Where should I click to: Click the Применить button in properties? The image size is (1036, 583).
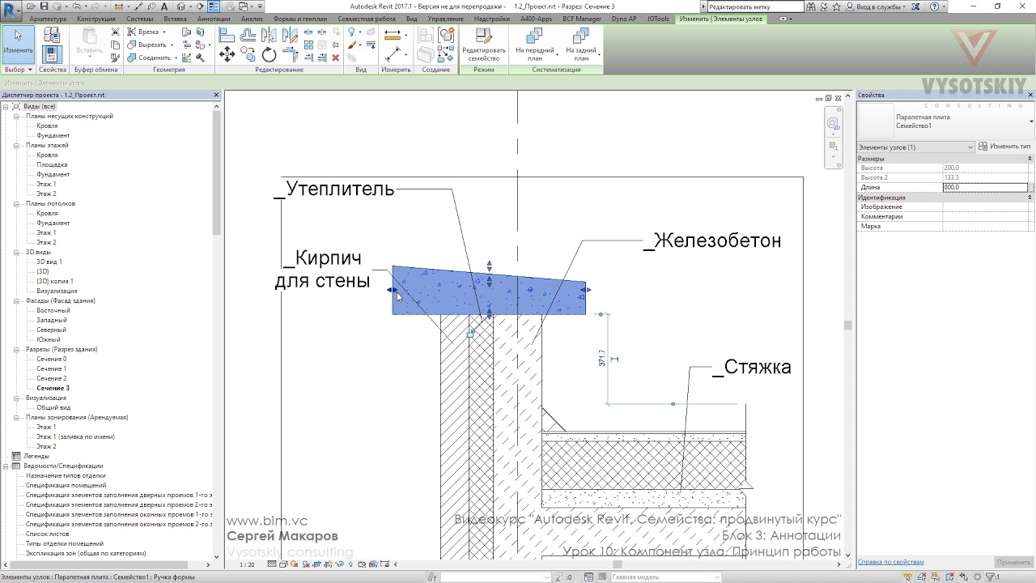tap(1013, 562)
